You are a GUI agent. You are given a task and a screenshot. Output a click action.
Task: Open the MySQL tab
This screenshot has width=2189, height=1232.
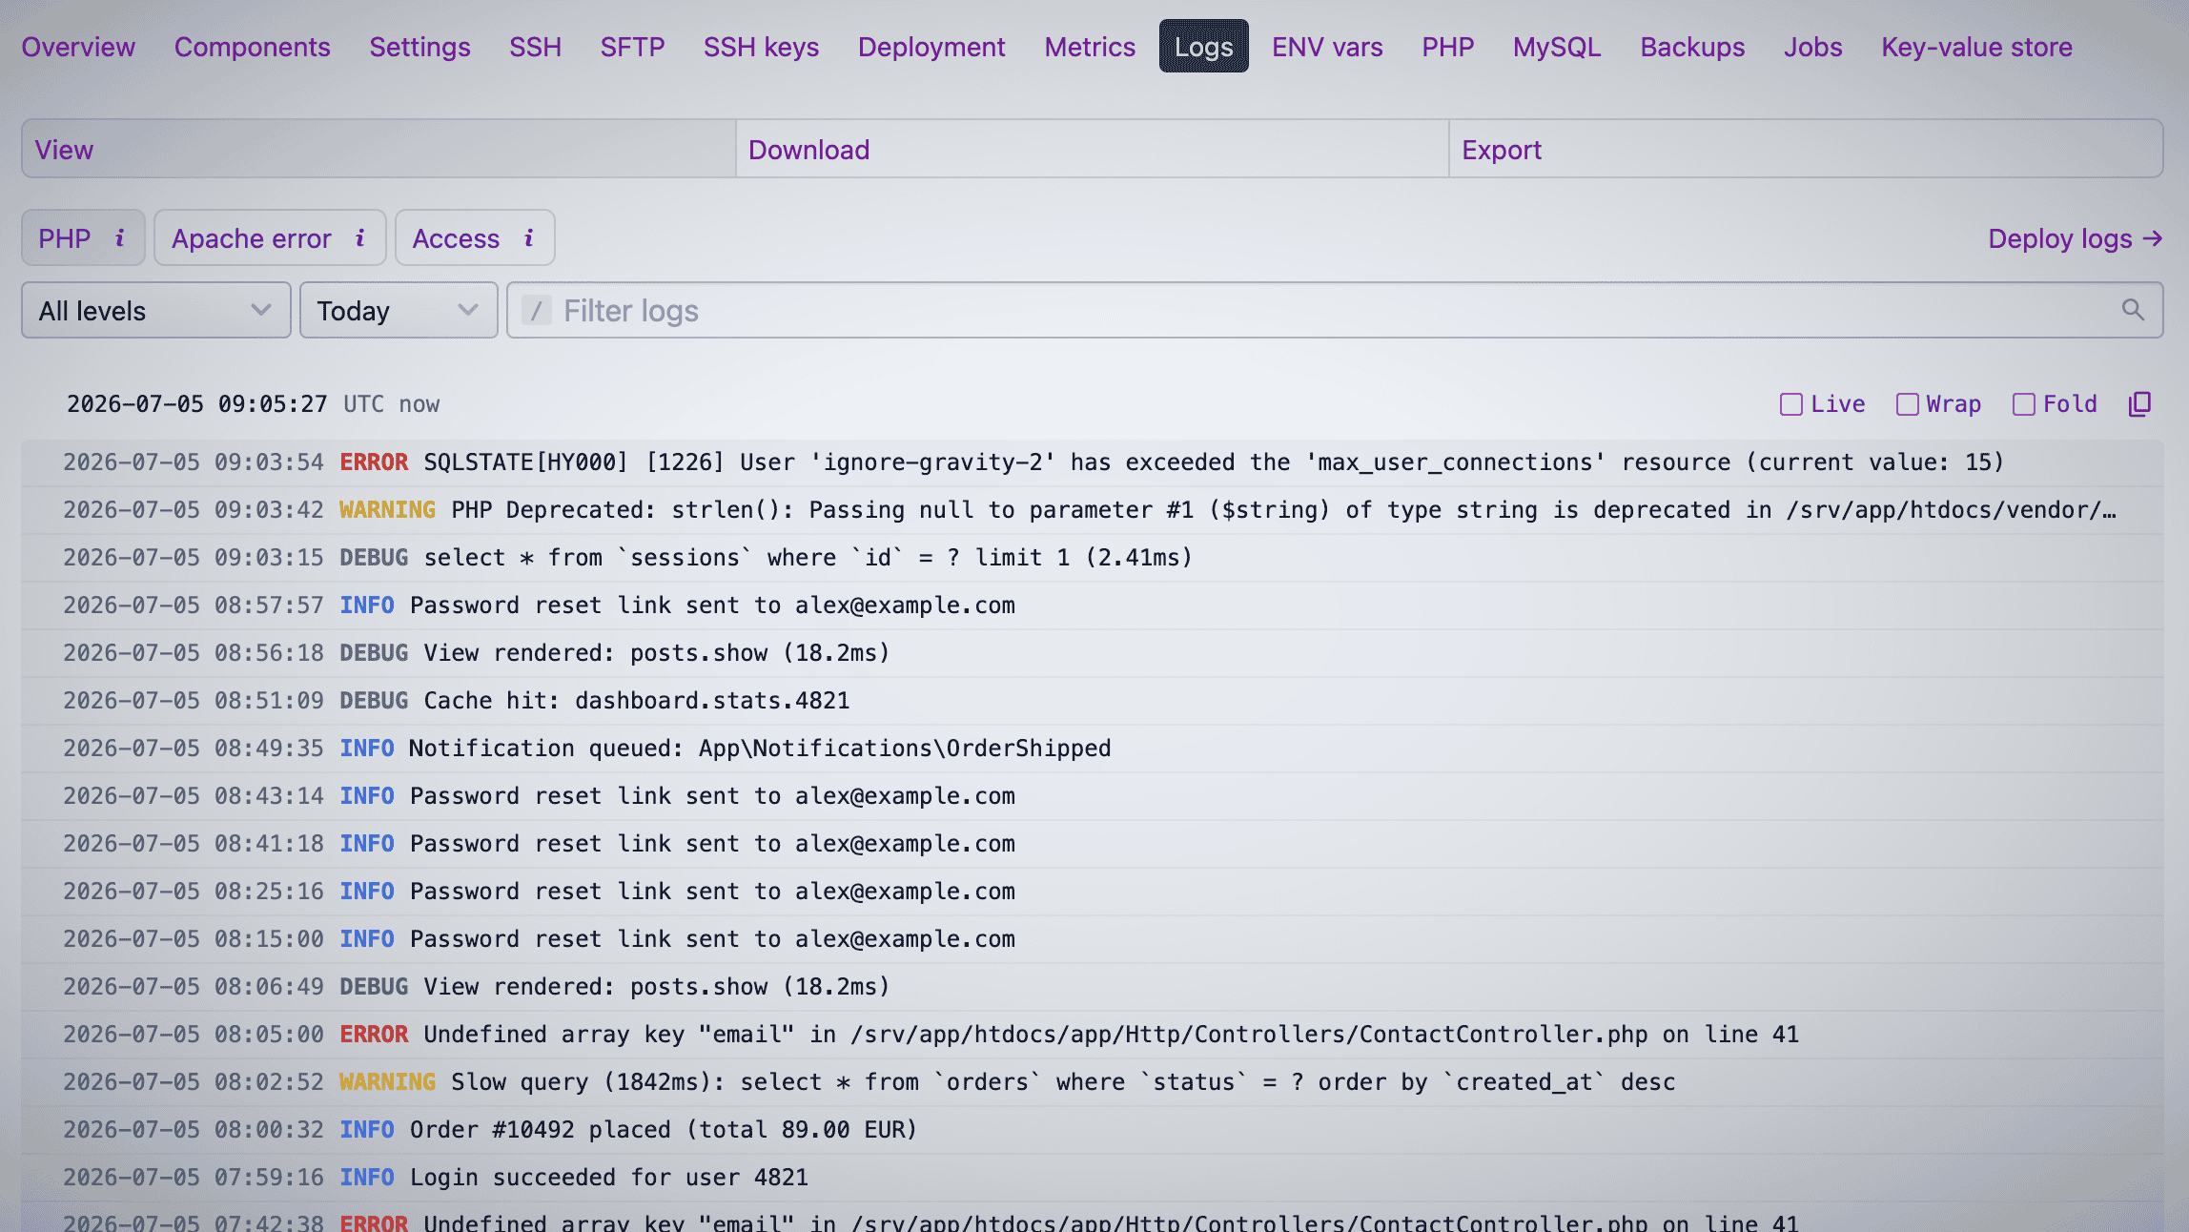click(1557, 47)
